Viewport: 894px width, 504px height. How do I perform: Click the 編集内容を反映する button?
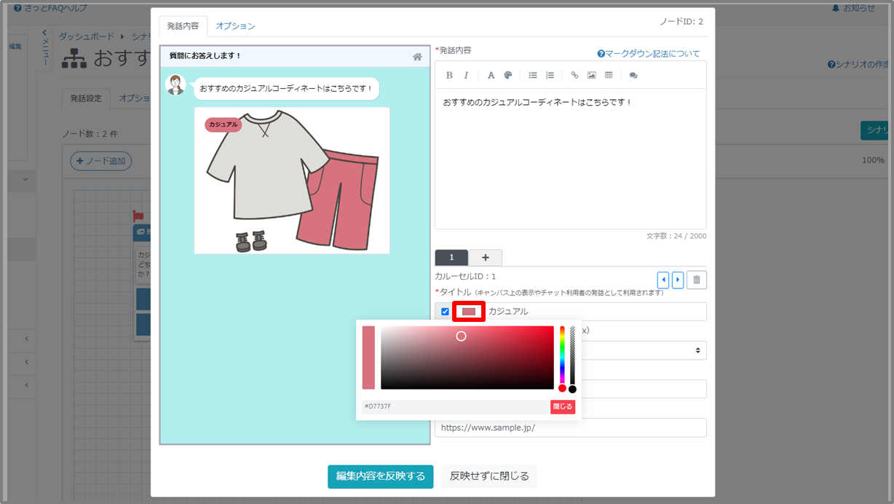coord(380,476)
